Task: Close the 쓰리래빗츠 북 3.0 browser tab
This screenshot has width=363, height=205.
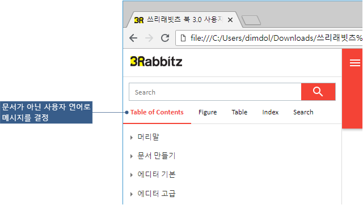Action: click(230, 20)
